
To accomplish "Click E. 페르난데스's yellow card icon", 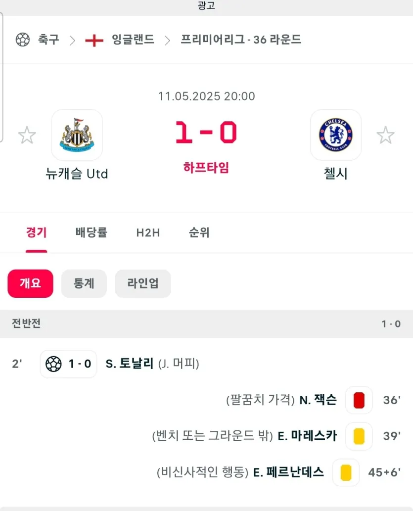I will point(346,472).
